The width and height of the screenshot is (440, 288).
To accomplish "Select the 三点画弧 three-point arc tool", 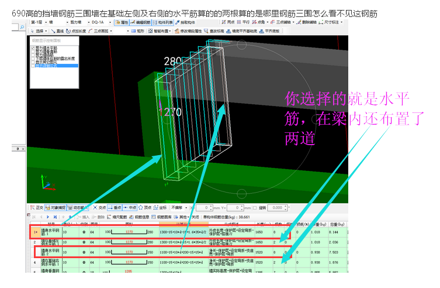I will click(98, 31).
